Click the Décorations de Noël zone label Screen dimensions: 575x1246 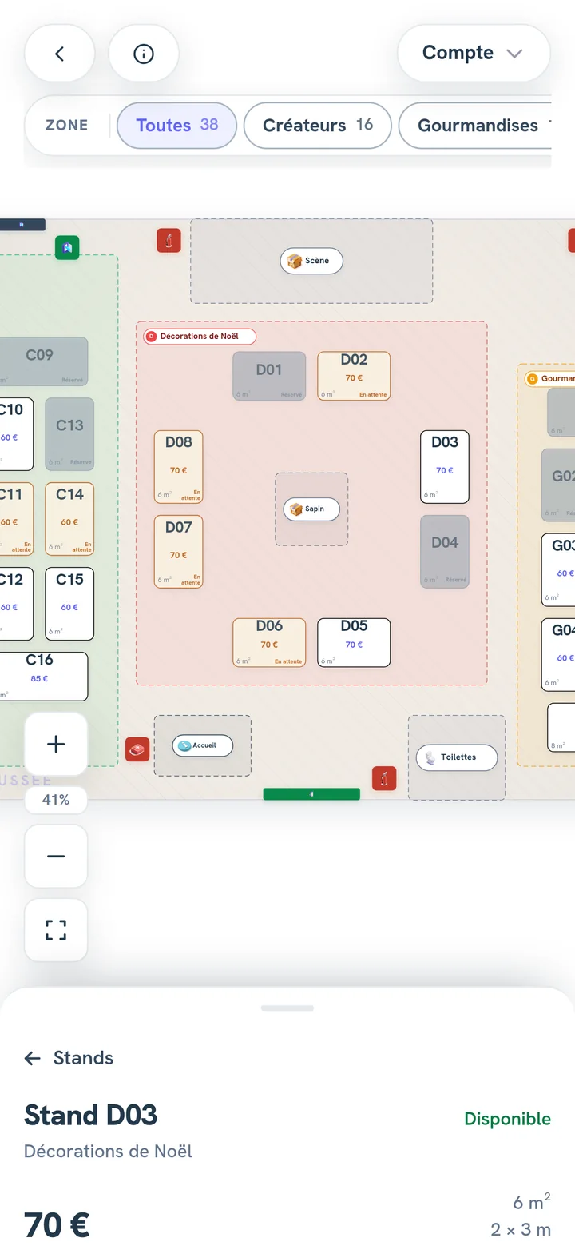(x=200, y=337)
